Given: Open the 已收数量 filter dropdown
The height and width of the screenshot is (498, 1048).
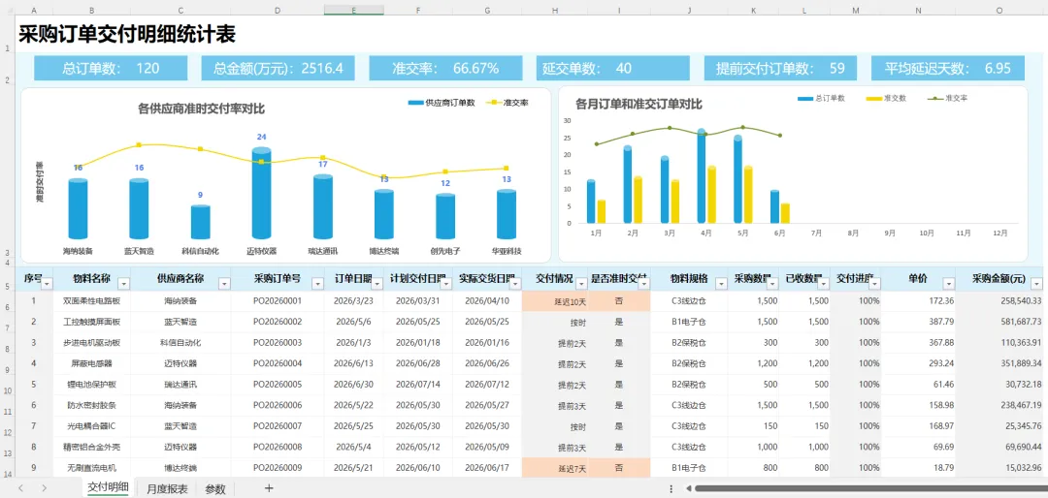Looking at the screenshot, I should coord(823,284).
